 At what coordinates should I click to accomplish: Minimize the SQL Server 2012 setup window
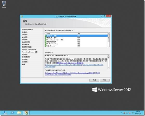click(x=101, y=16)
